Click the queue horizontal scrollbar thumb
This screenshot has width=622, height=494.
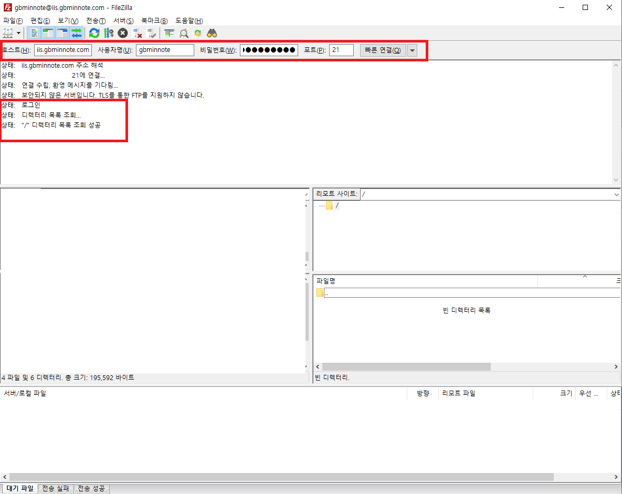[x=282, y=477]
